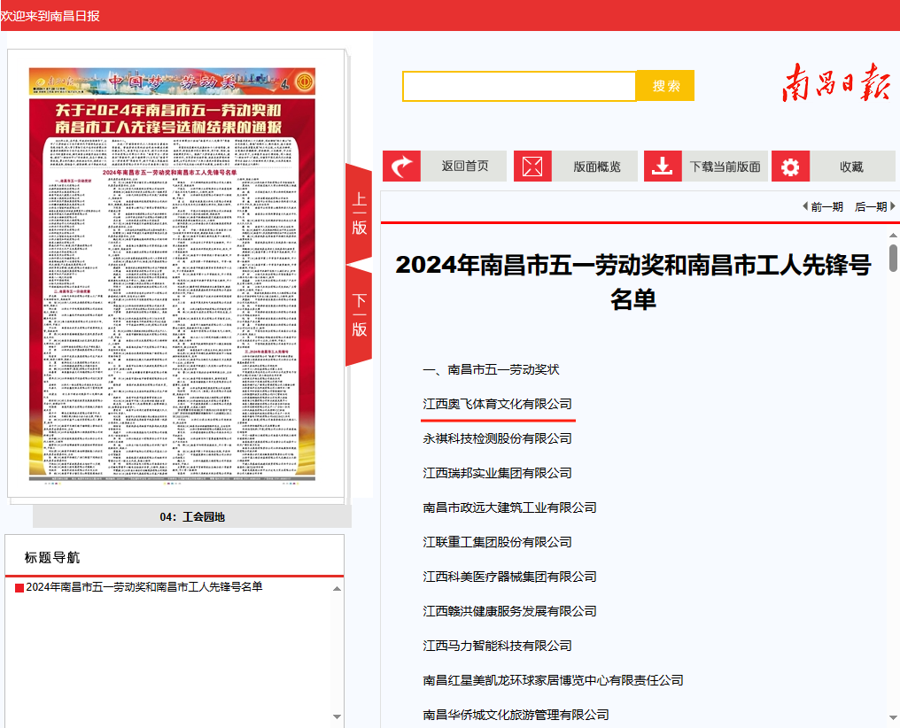Click the red return arrow icon
Screen dimensions: 900x728
402,167
